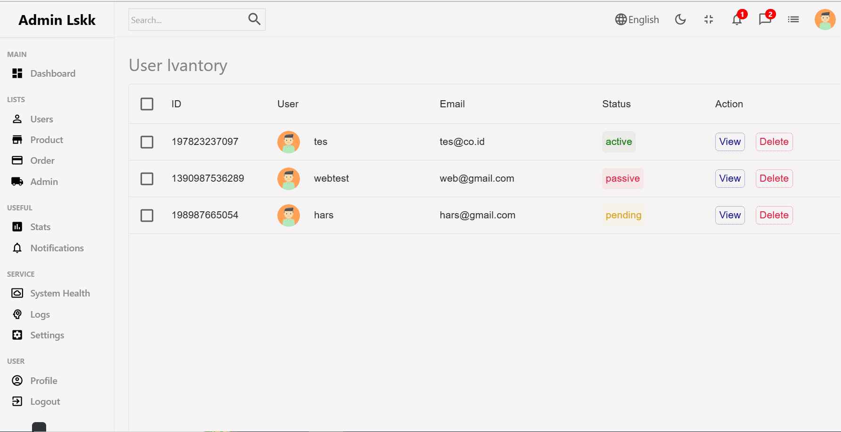
Task: Click the Logout sidebar item
Action: (x=45, y=401)
